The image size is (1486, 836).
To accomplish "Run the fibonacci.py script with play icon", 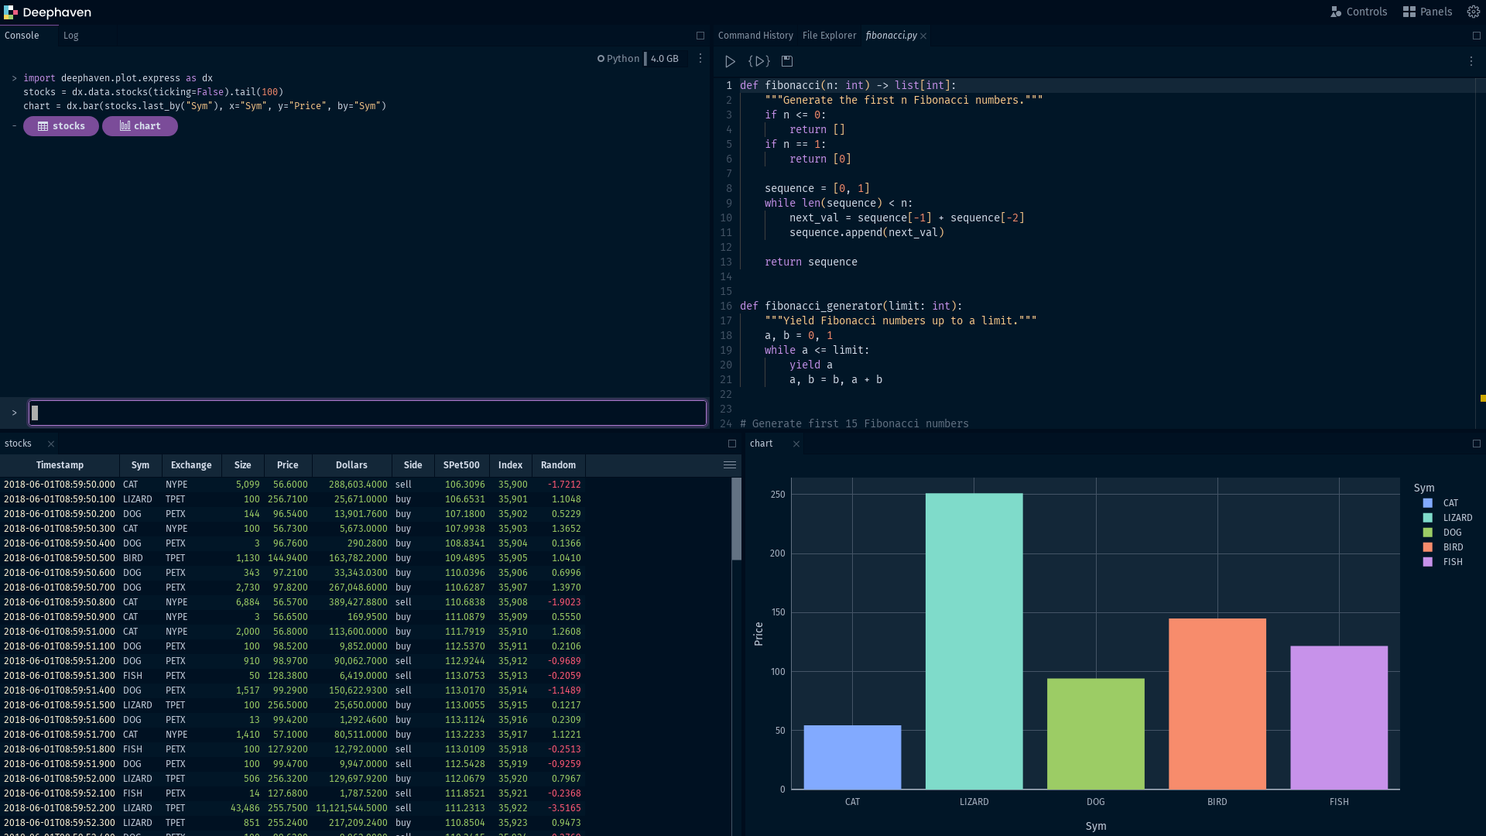I will pos(730,61).
